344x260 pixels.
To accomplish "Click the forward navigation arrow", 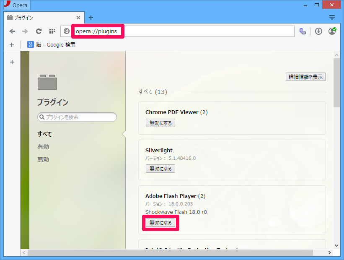I will [25, 31].
